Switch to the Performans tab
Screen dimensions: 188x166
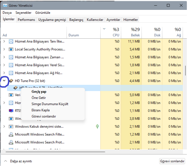pos(26,20)
